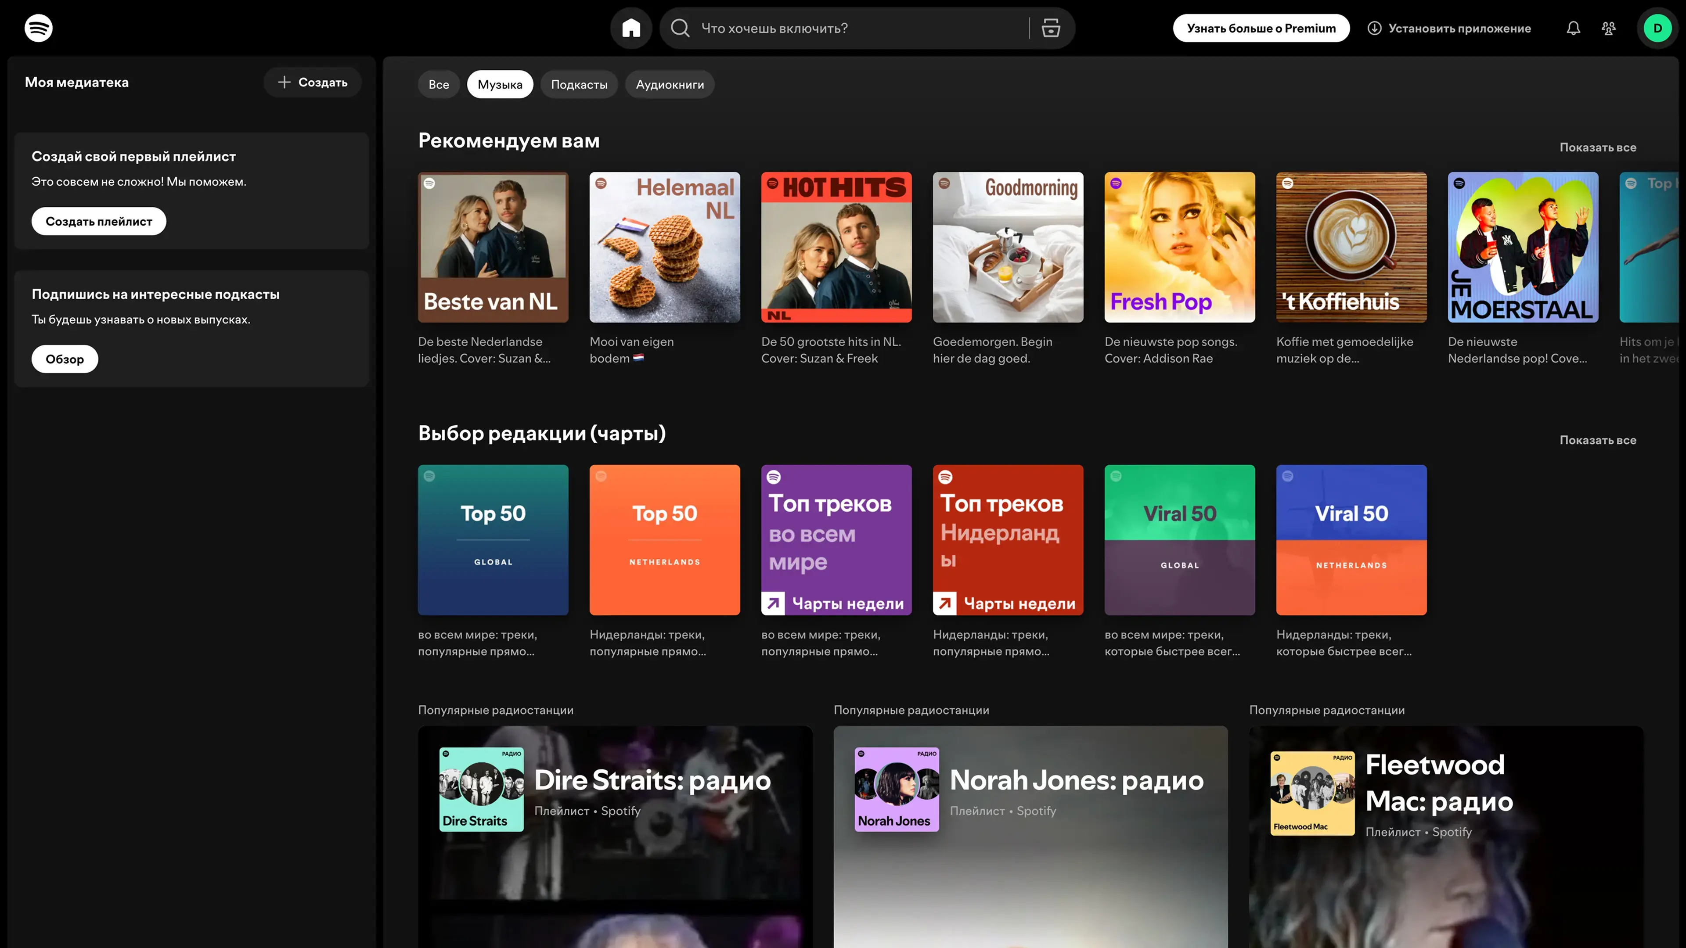The height and width of the screenshot is (948, 1686).
Task: Open the Browse icon in search bar
Action: click(1051, 28)
